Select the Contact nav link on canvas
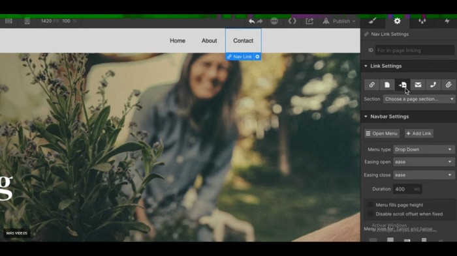Screen dimensions: 457x256 pos(243,41)
